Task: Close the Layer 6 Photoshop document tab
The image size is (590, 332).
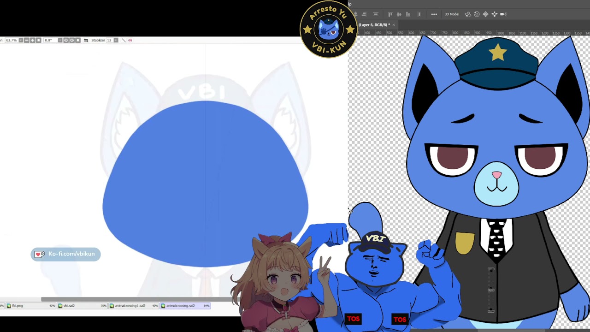Action: (394, 25)
